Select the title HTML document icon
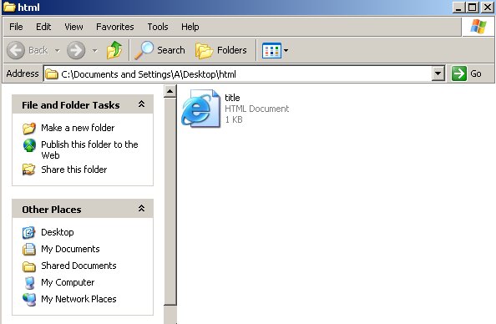The image size is (496, 324). [201, 109]
